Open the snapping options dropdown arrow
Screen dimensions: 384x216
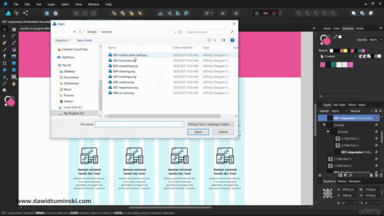(x=280, y=13)
